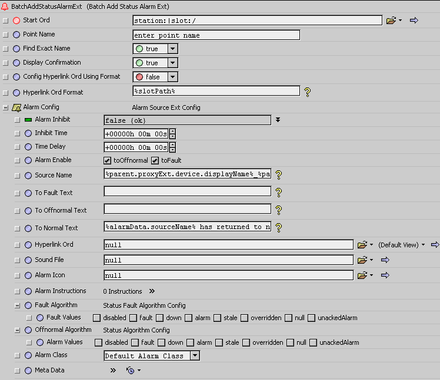
Task: Collapse the Alarm Config section
Action: point(5,107)
